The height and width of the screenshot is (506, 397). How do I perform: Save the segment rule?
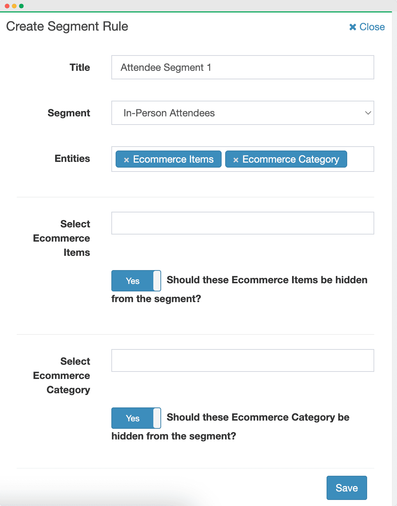point(346,487)
